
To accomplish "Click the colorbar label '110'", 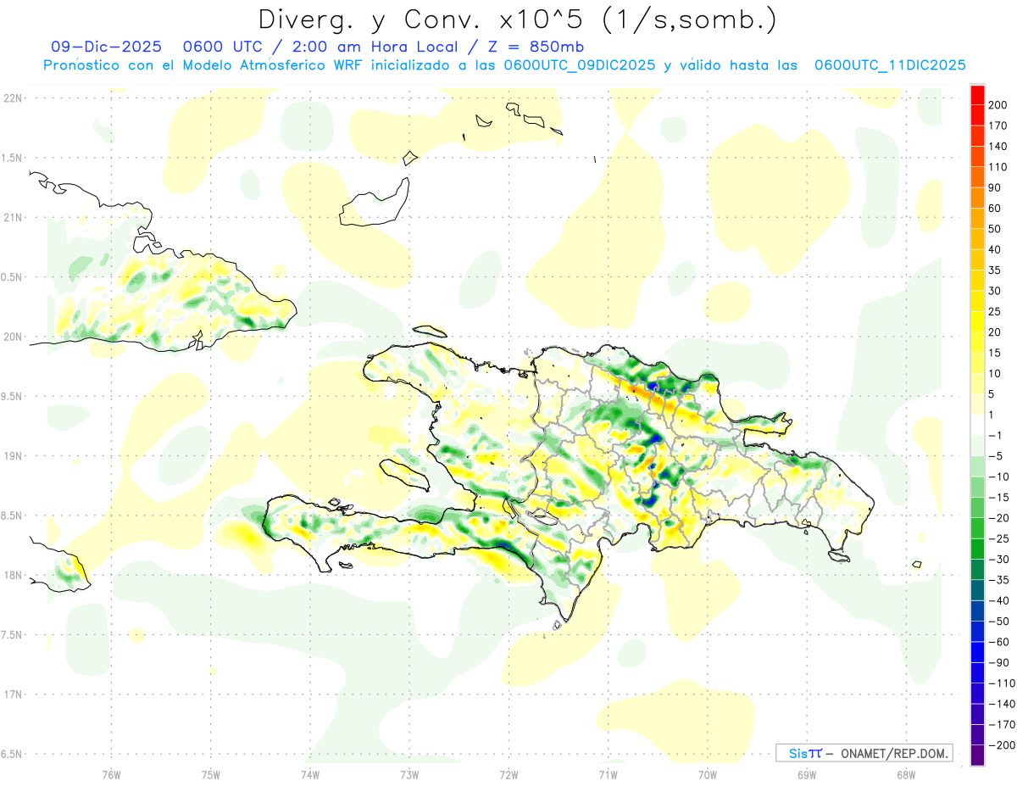I will 998,166.
